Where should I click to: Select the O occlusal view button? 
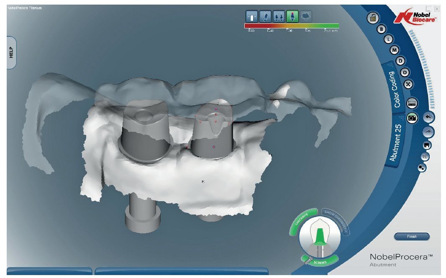tap(405, 73)
